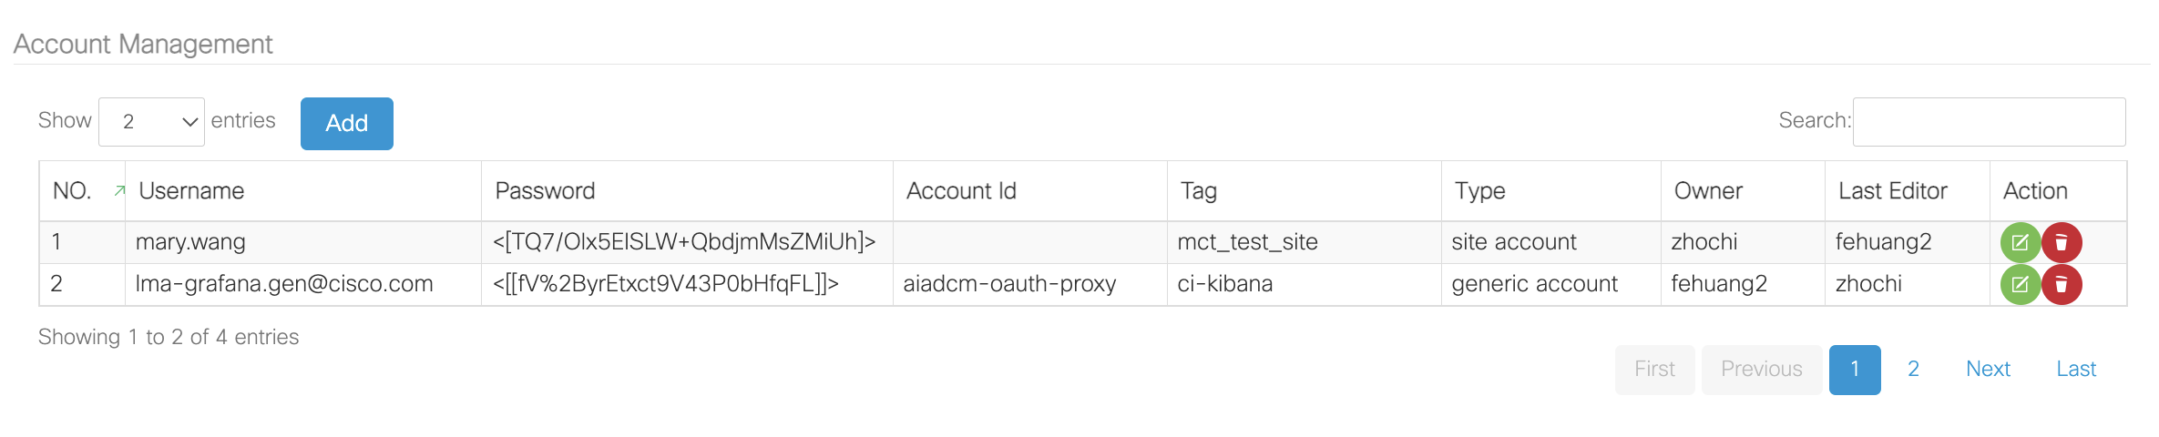
Task: Focus the Search input field
Action: (1989, 122)
